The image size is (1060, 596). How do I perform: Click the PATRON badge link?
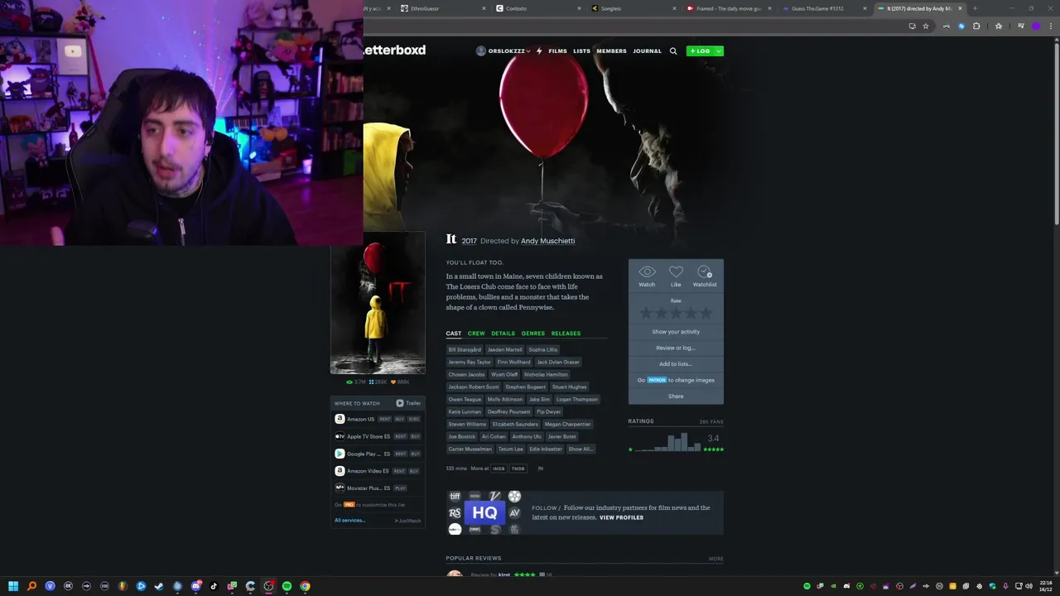tap(657, 380)
